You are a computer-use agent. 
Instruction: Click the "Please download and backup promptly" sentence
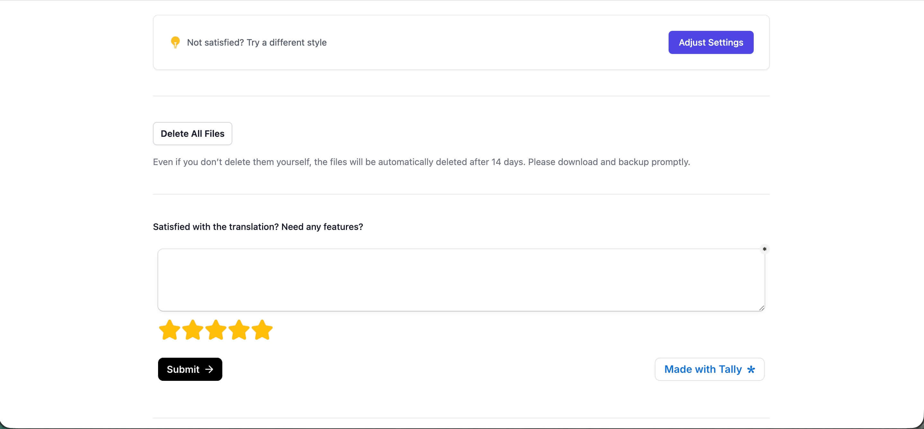coord(609,162)
